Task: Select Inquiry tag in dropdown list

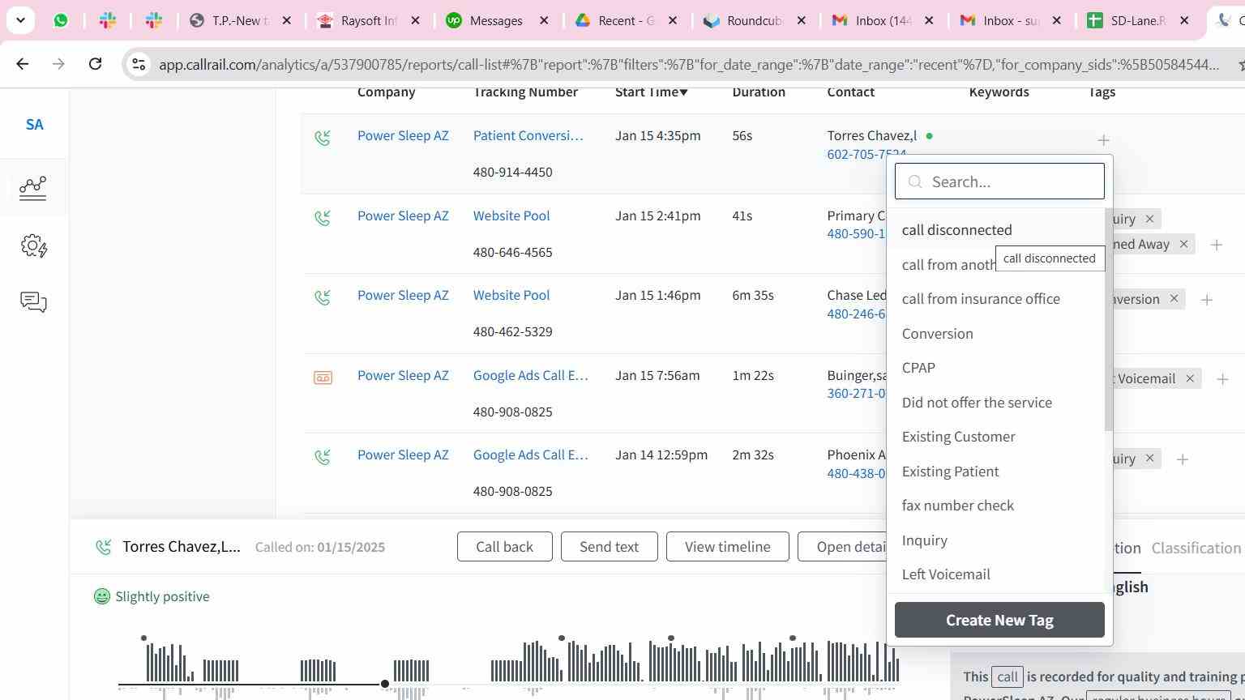Action: click(x=925, y=540)
